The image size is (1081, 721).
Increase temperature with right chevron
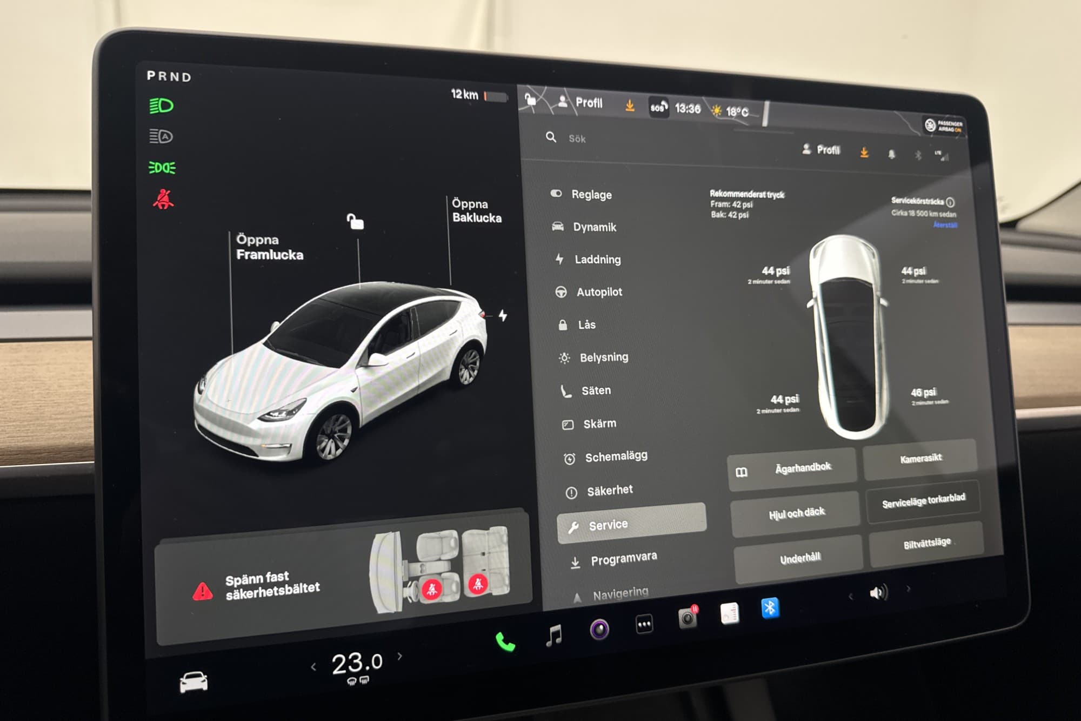[x=400, y=656]
